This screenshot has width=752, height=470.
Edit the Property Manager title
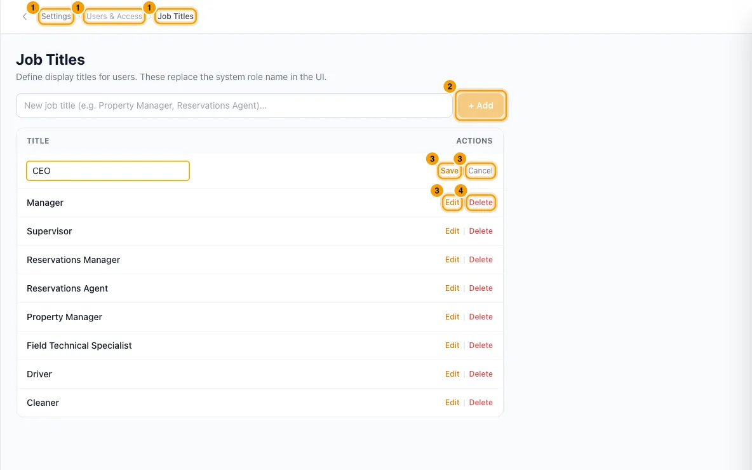452,316
